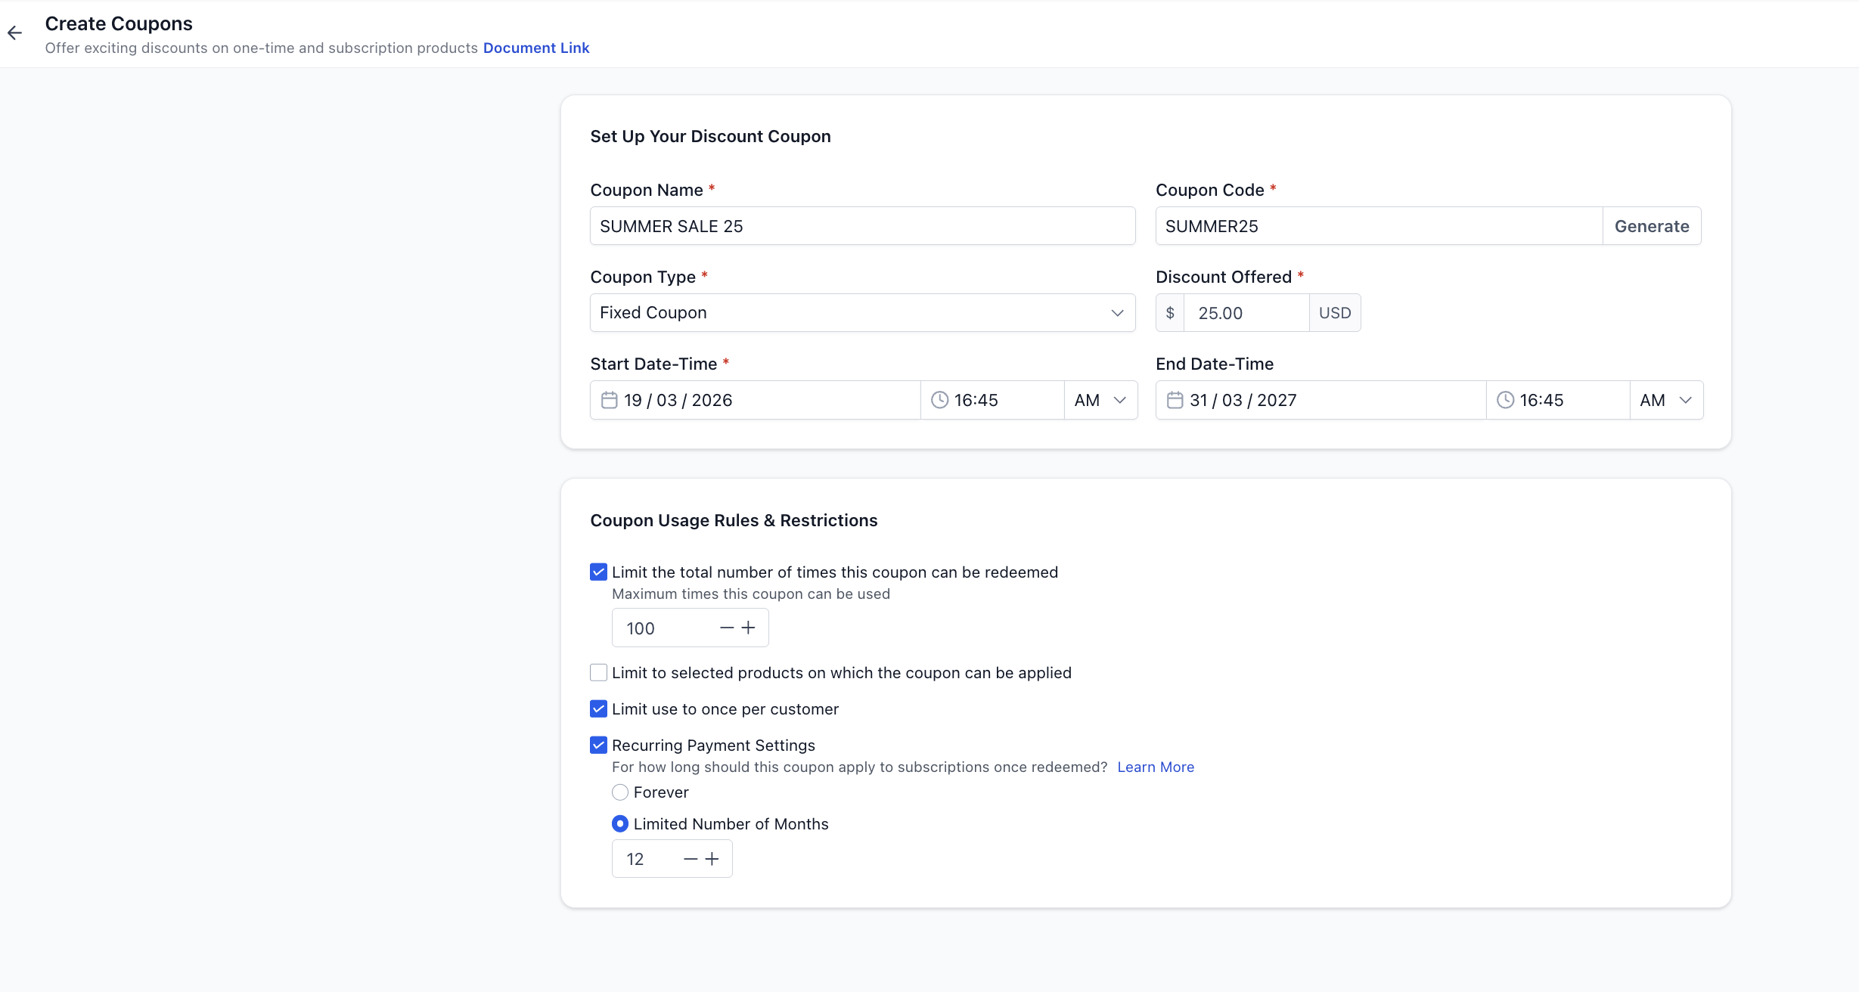Decrease max redemptions with minus icon
This screenshot has width=1859, height=992.
tap(727, 628)
